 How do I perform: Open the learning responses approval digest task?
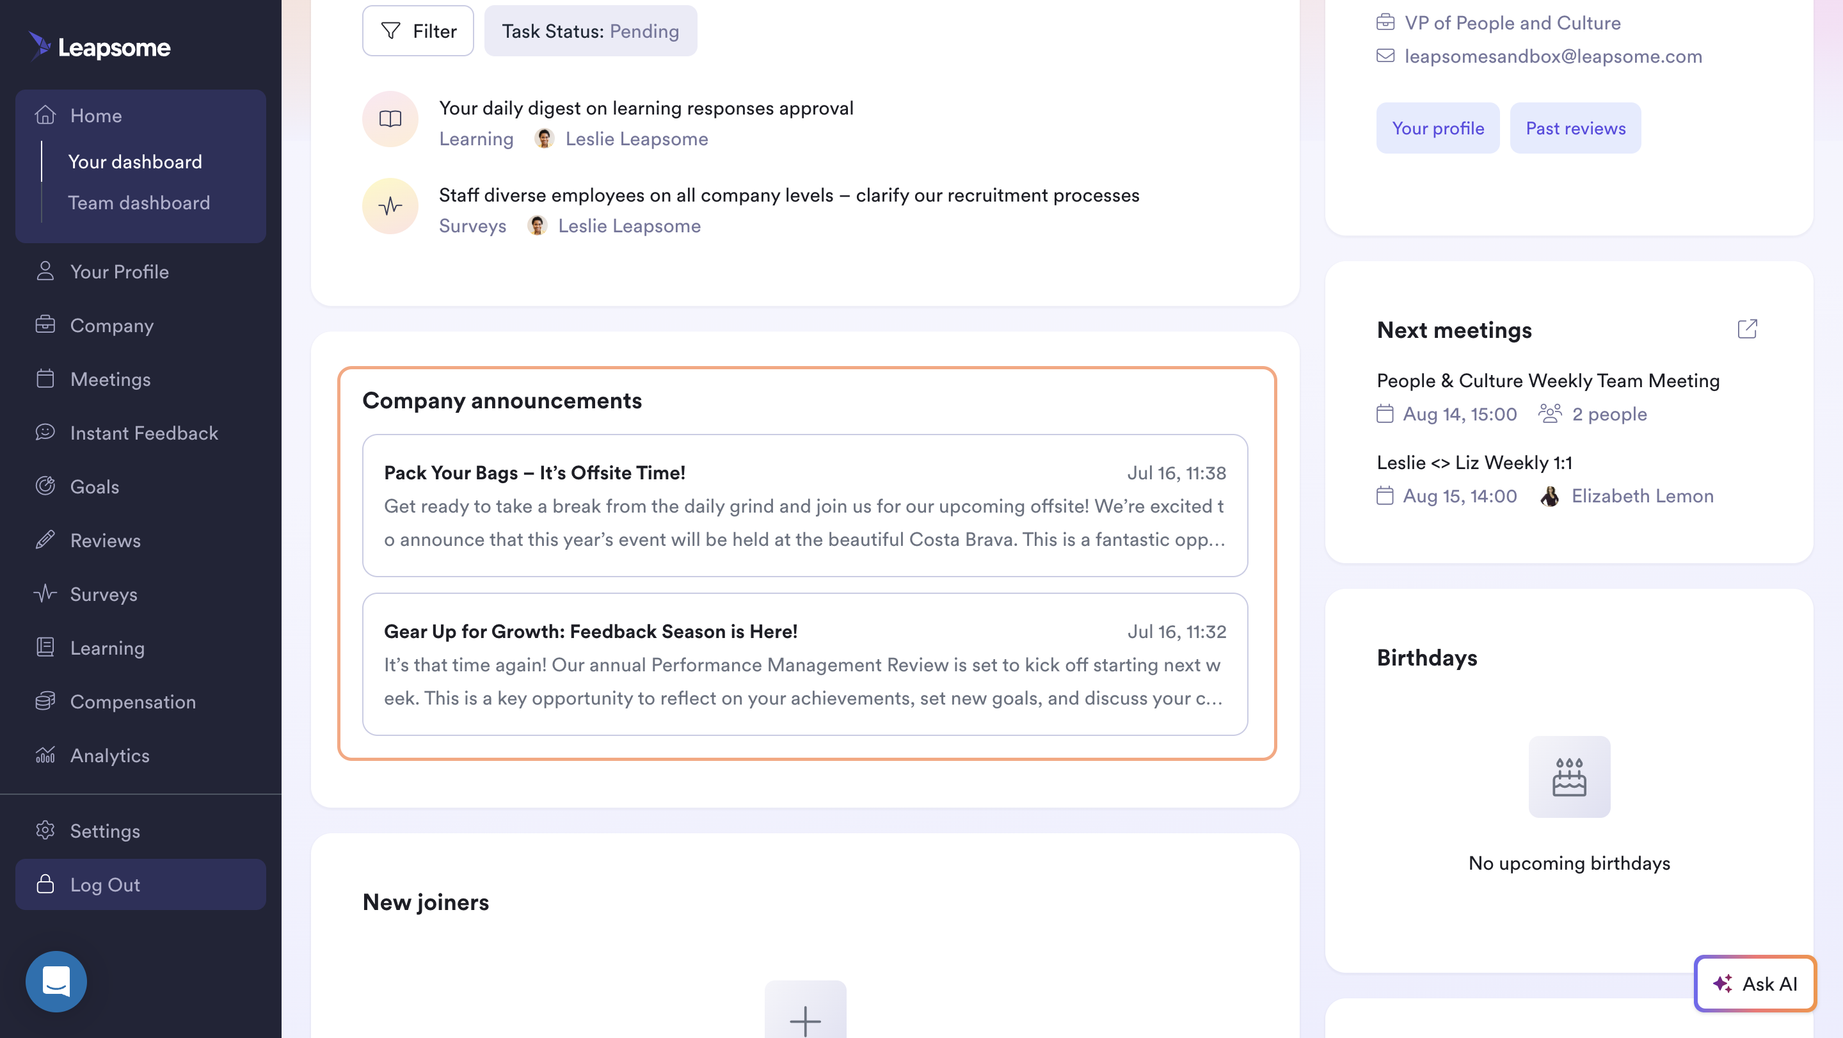click(x=646, y=108)
